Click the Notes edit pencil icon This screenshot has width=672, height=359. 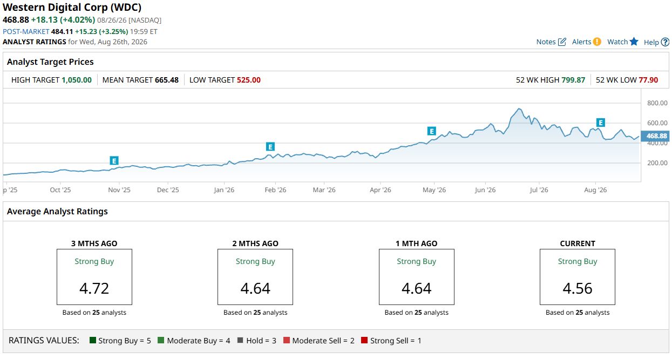[562, 42]
